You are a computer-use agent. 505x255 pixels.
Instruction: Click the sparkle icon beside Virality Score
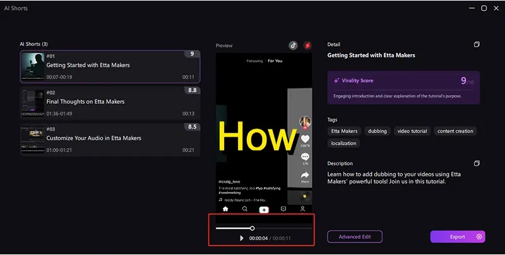coord(336,81)
